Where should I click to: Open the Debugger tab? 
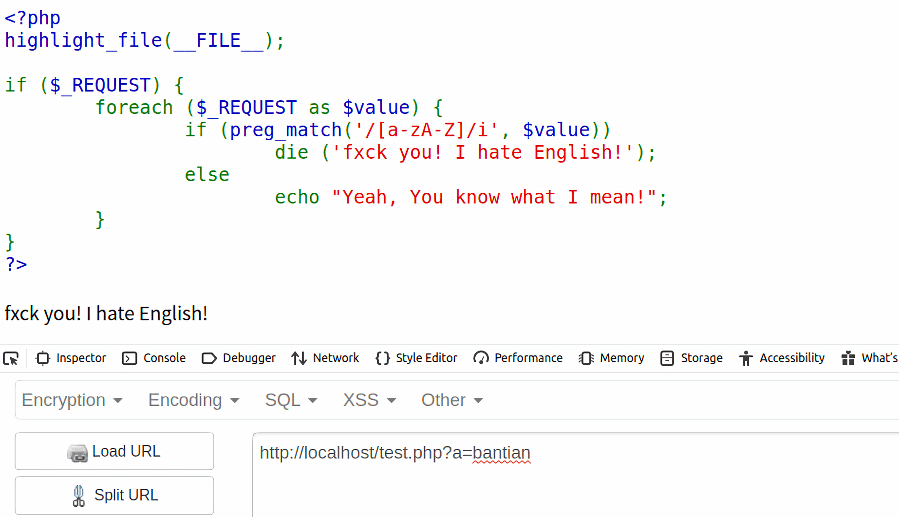(239, 358)
